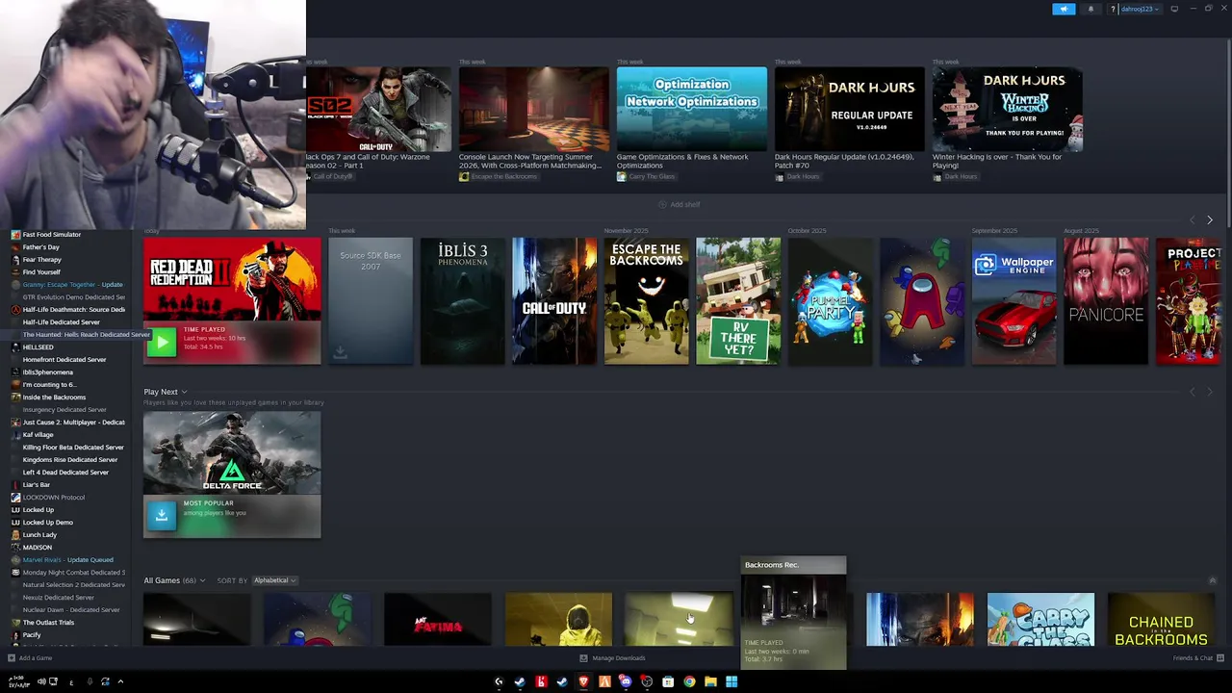This screenshot has width=1232, height=693.
Task: Select Fast Food Simulator in library list
Action: [x=52, y=234]
